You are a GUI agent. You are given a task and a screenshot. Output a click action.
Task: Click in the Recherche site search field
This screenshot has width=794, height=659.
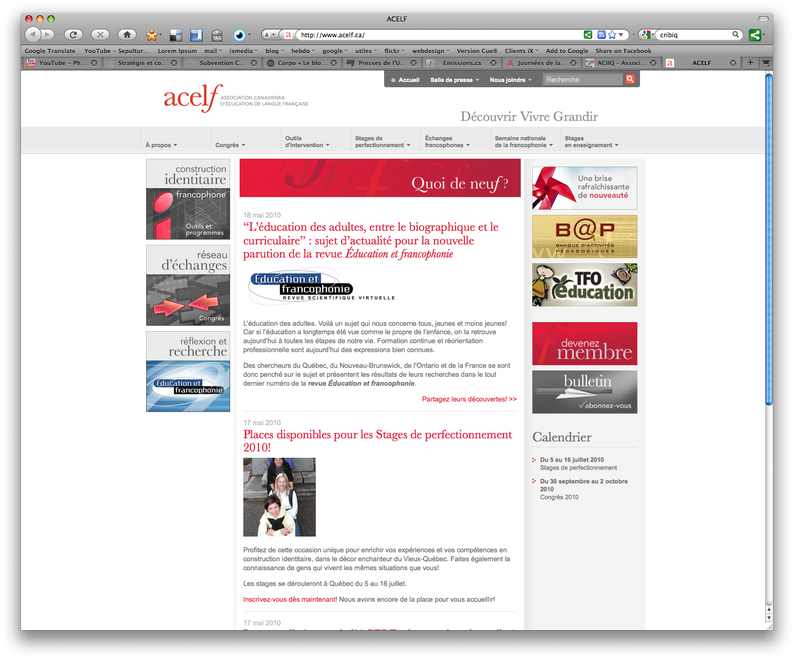(x=582, y=79)
